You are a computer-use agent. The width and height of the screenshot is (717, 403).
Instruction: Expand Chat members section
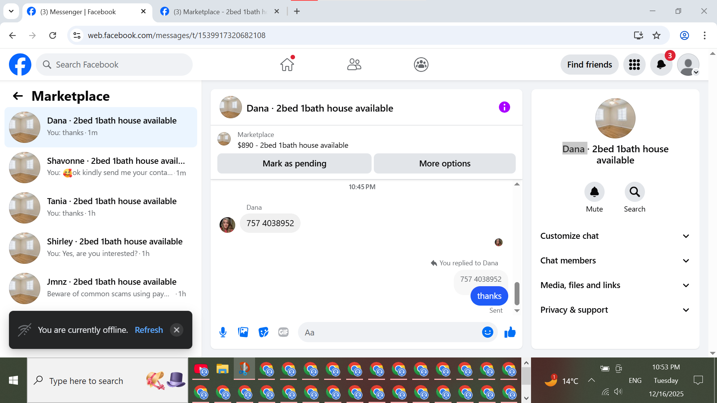tap(615, 260)
